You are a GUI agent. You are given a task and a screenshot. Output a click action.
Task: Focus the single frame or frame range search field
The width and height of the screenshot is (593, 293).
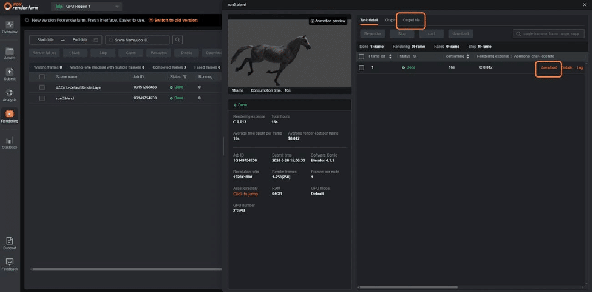coord(548,33)
